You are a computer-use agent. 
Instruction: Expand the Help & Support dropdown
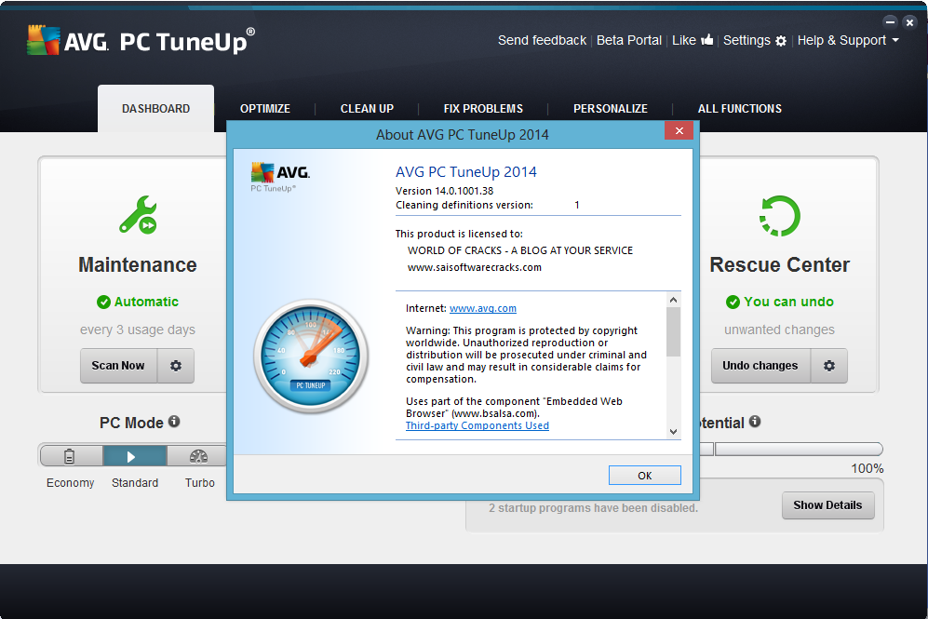(848, 40)
